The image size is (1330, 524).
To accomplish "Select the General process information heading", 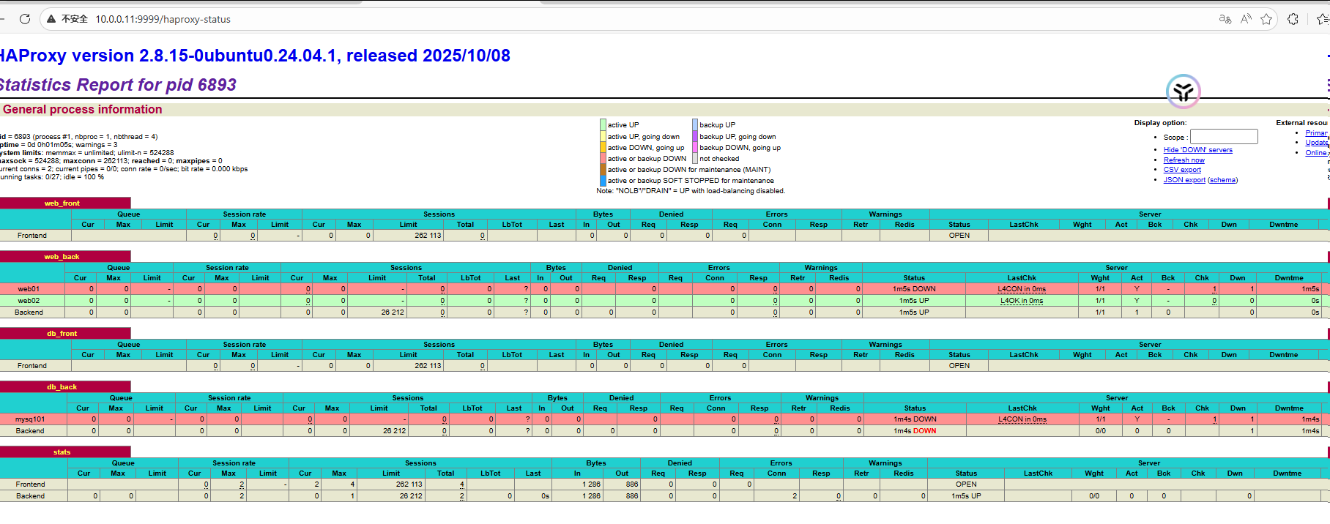I will click(83, 110).
